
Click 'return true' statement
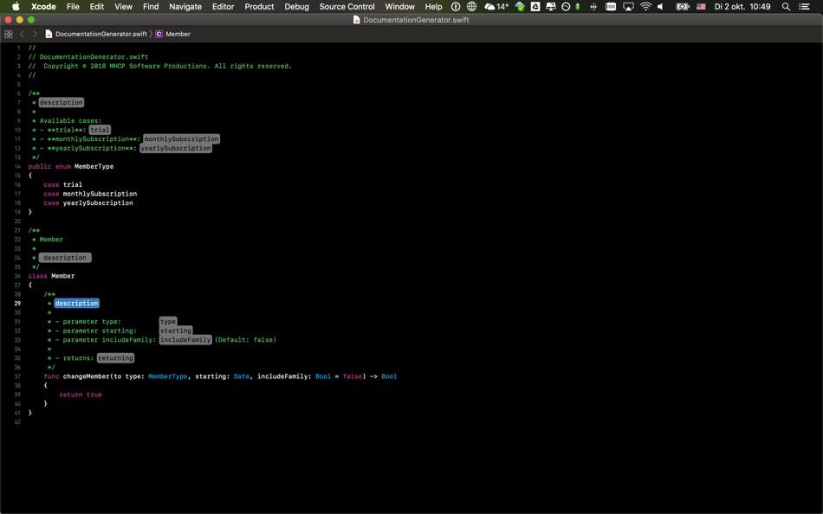coord(81,395)
